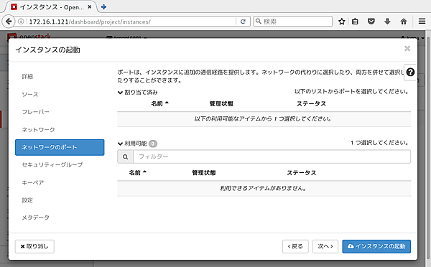Open a new tab with the plus icon
Screen dimensions: 431x267
click(x=103, y=7)
